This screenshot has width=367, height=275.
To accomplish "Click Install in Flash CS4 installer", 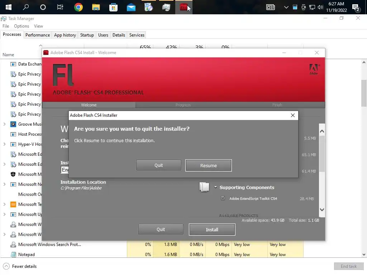I will [x=212, y=230].
